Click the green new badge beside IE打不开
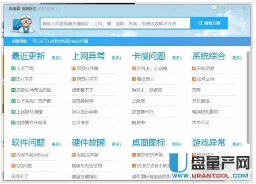This screenshot has height=184, width=256. [13, 79]
